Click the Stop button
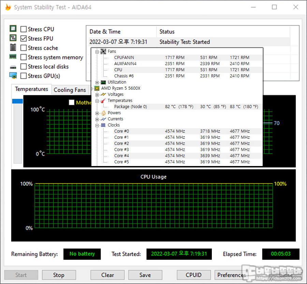 [x=59, y=275]
